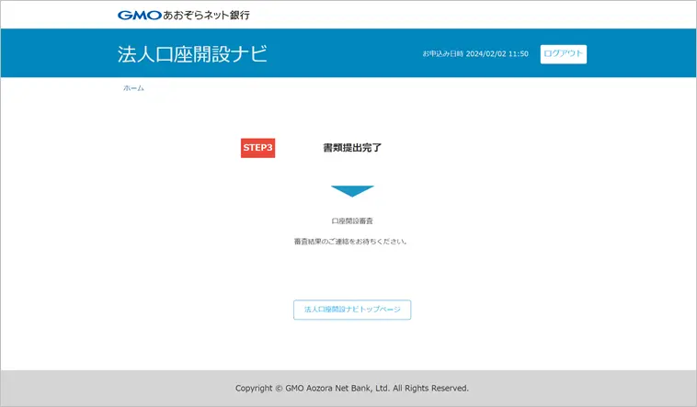Click the 口座開設審査 text
Screen dimensions: 697x407
click(x=352, y=221)
